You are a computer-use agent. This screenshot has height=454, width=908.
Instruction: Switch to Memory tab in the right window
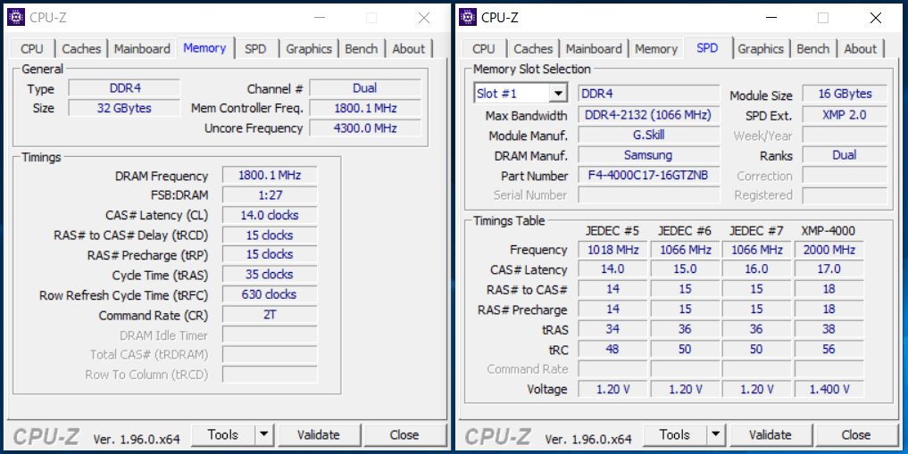coord(656,48)
